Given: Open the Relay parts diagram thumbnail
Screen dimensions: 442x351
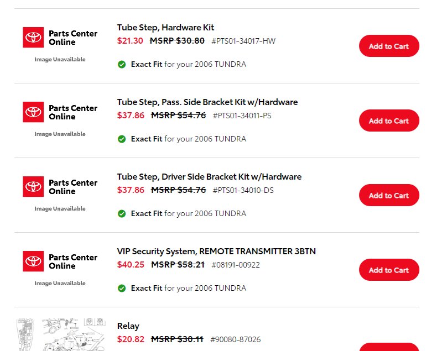Looking at the screenshot, I should pos(61,334).
